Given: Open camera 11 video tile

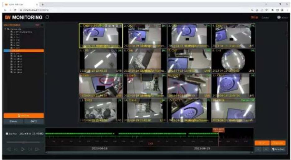Looking at the screenshot, I should pos(189,85).
